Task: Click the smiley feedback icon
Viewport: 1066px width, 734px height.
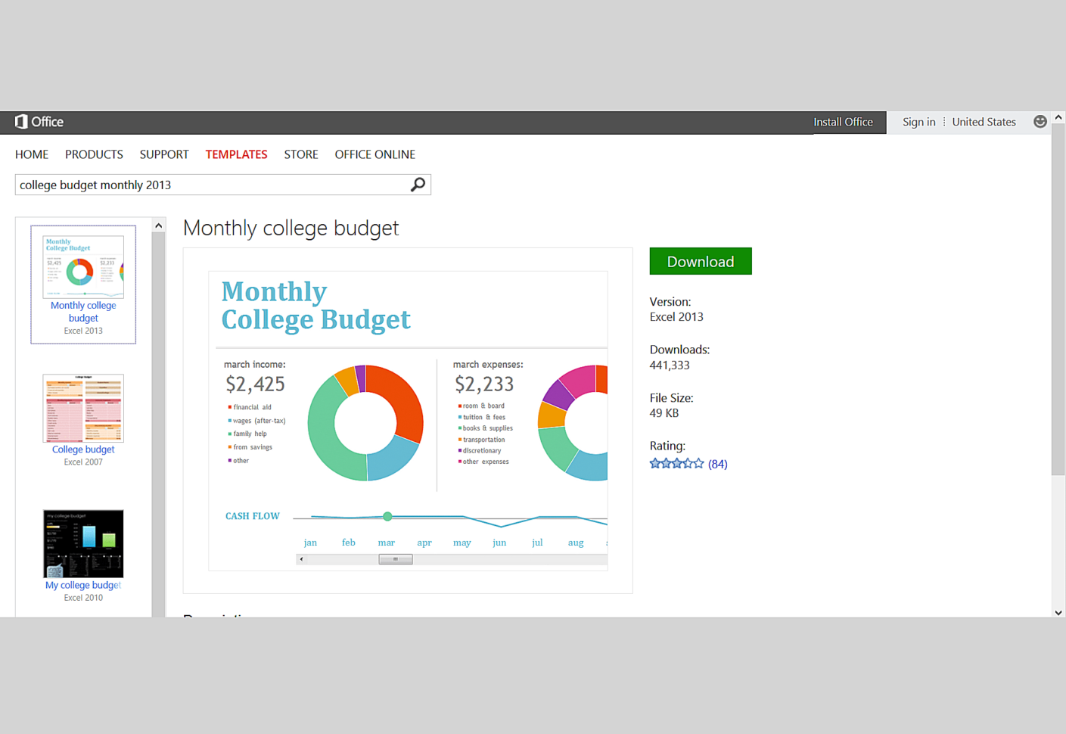Action: tap(1040, 122)
